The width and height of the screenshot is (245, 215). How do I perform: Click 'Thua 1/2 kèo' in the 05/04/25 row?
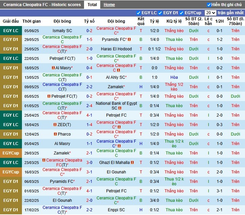174,143
